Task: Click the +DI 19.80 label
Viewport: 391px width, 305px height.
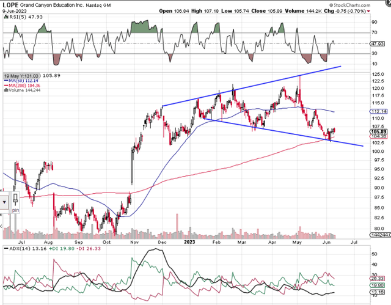Action: coord(61,249)
